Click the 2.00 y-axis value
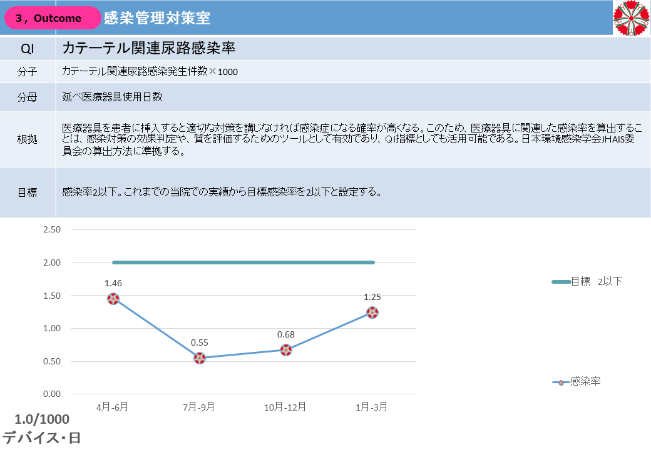This screenshot has height=450, width=651. 52,262
